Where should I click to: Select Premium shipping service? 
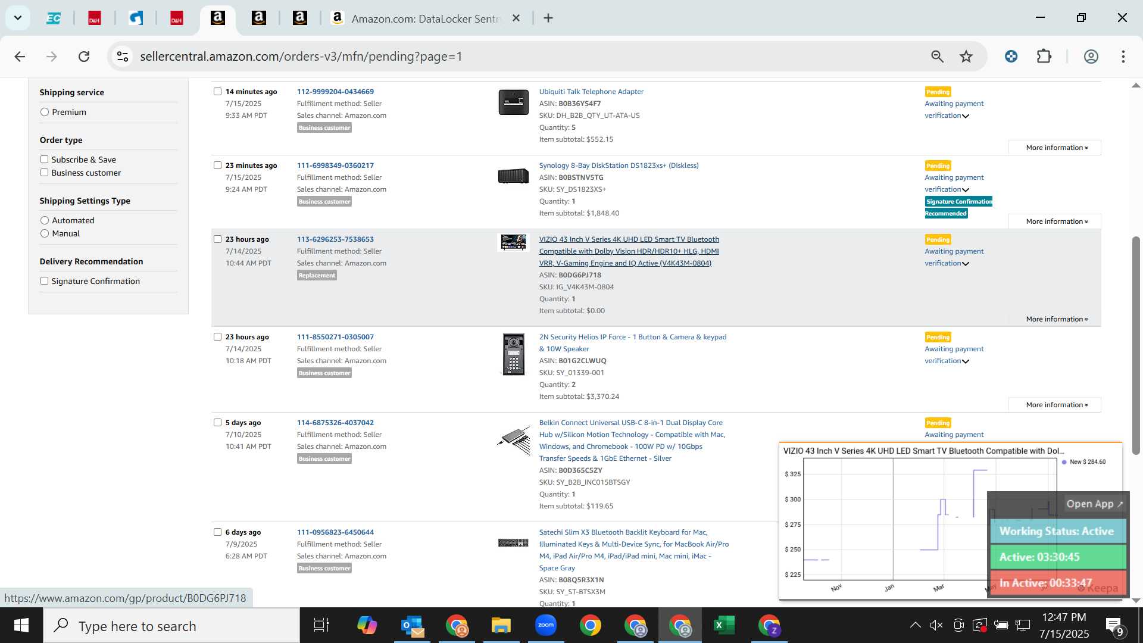click(x=45, y=112)
